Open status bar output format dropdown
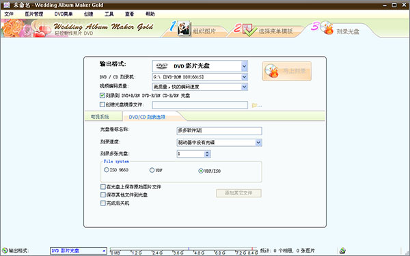The width and height of the screenshot is (410, 256). click(104, 251)
